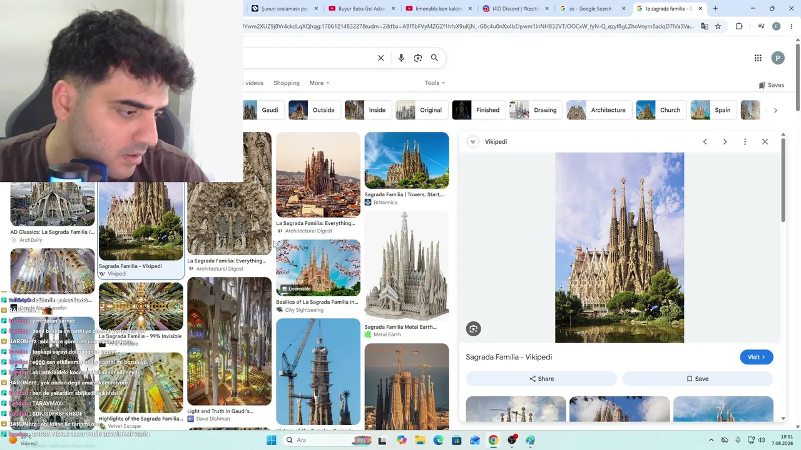Image resolution: width=801 pixels, height=450 pixels.
Task: Filter images by the Finished chip
Action: tap(479, 110)
